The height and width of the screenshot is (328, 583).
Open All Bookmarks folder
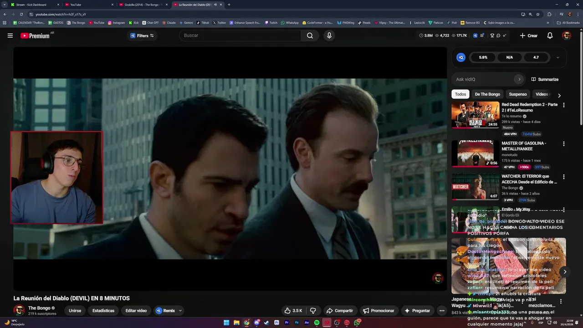[x=568, y=22]
